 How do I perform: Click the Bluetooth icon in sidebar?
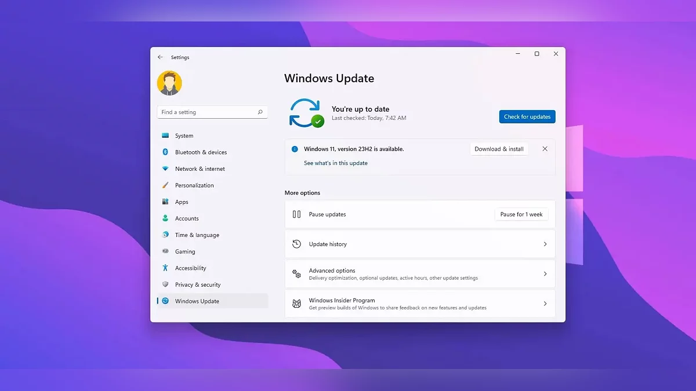[x=165, y=152]
